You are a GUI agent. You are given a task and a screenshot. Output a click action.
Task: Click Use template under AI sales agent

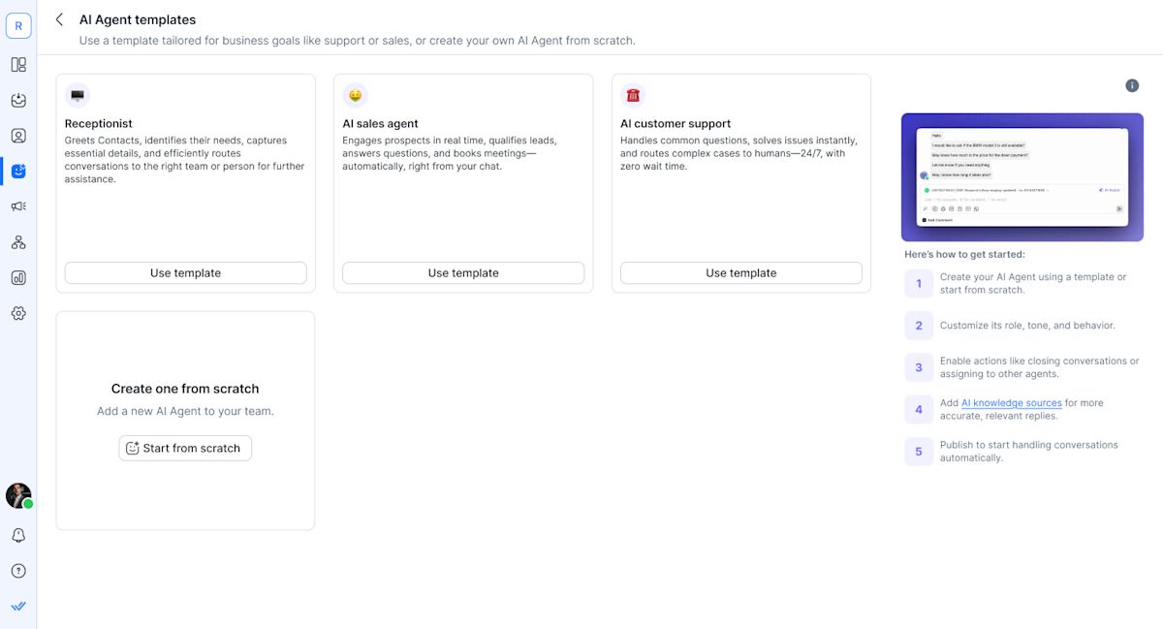462,272
